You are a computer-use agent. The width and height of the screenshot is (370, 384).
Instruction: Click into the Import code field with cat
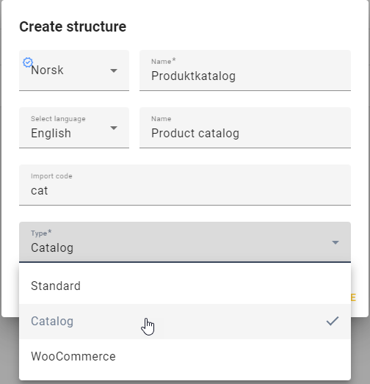point(185,185)
